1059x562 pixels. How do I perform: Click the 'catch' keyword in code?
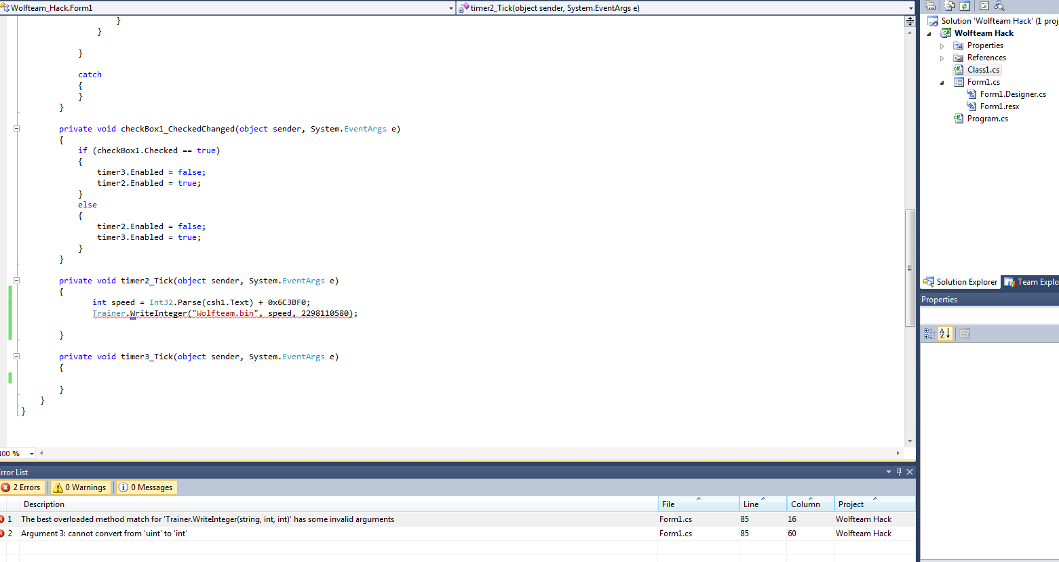(x=90, y=75)
